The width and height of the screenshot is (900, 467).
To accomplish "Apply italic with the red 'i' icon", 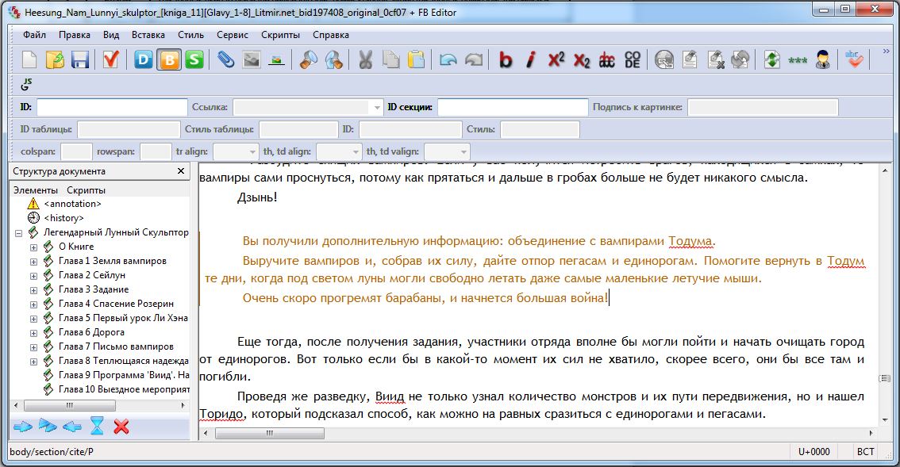I will point(531,59).
